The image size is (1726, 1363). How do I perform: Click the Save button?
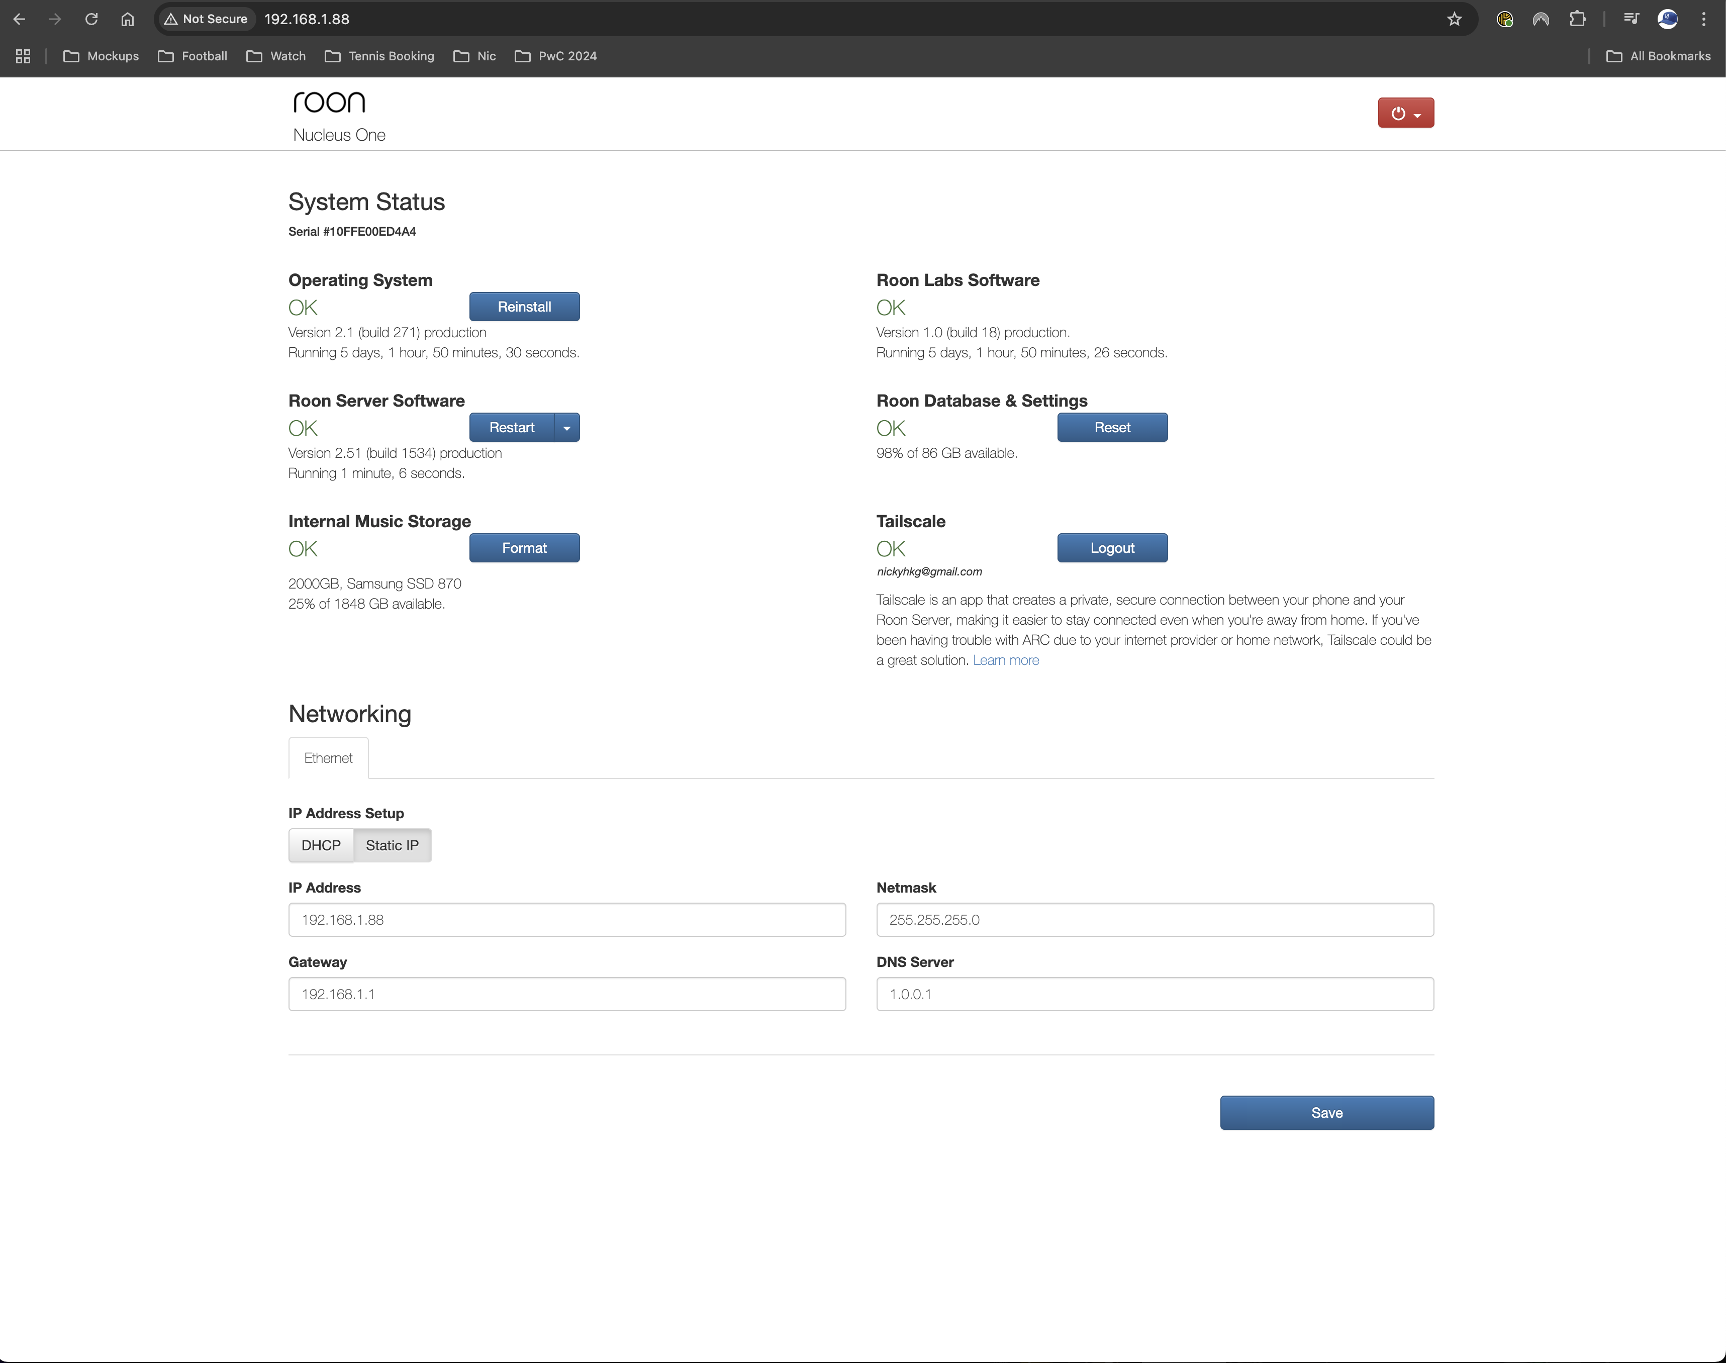pos(1327,1113)
